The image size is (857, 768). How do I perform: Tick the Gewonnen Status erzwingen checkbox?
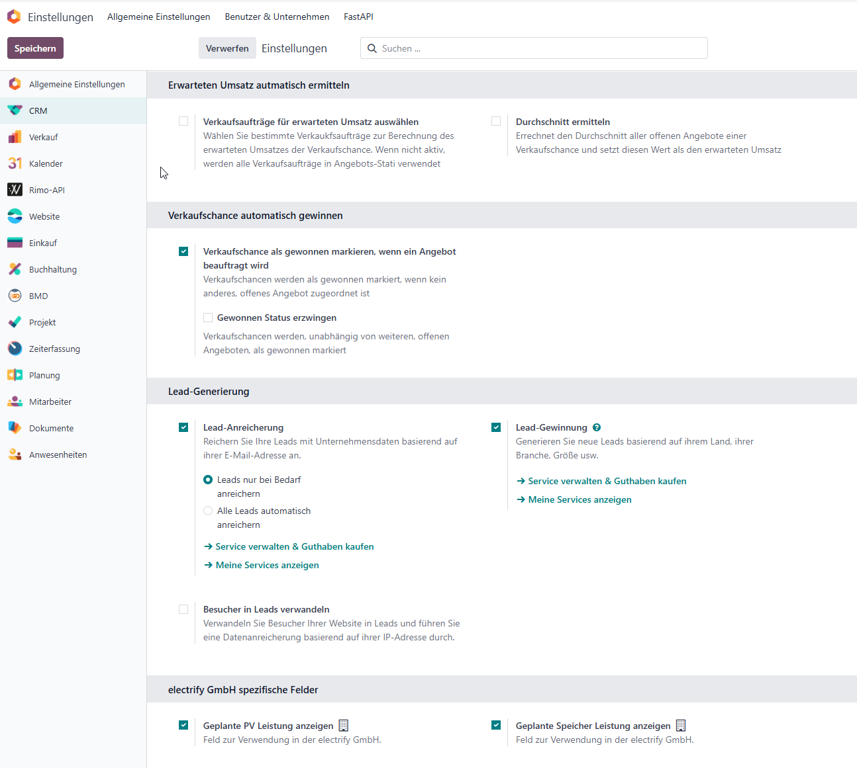[x=208, y=318]
